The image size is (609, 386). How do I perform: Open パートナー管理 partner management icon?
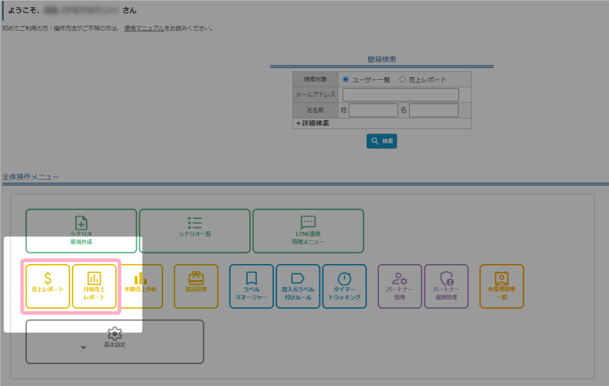[400, 286]
